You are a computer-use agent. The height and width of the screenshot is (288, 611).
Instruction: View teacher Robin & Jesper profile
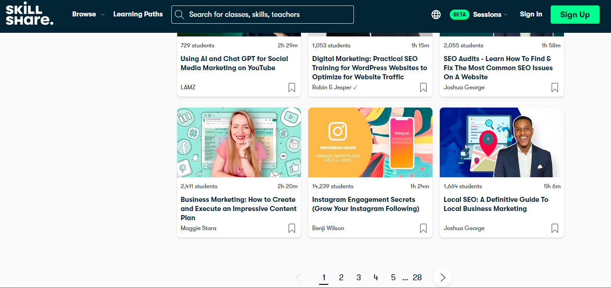click(x=335, y=87)
